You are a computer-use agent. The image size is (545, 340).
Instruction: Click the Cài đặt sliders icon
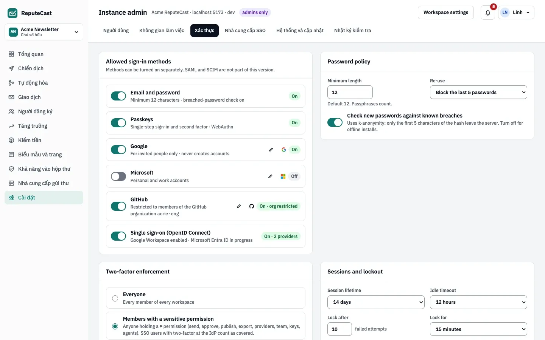coord(11,198)
